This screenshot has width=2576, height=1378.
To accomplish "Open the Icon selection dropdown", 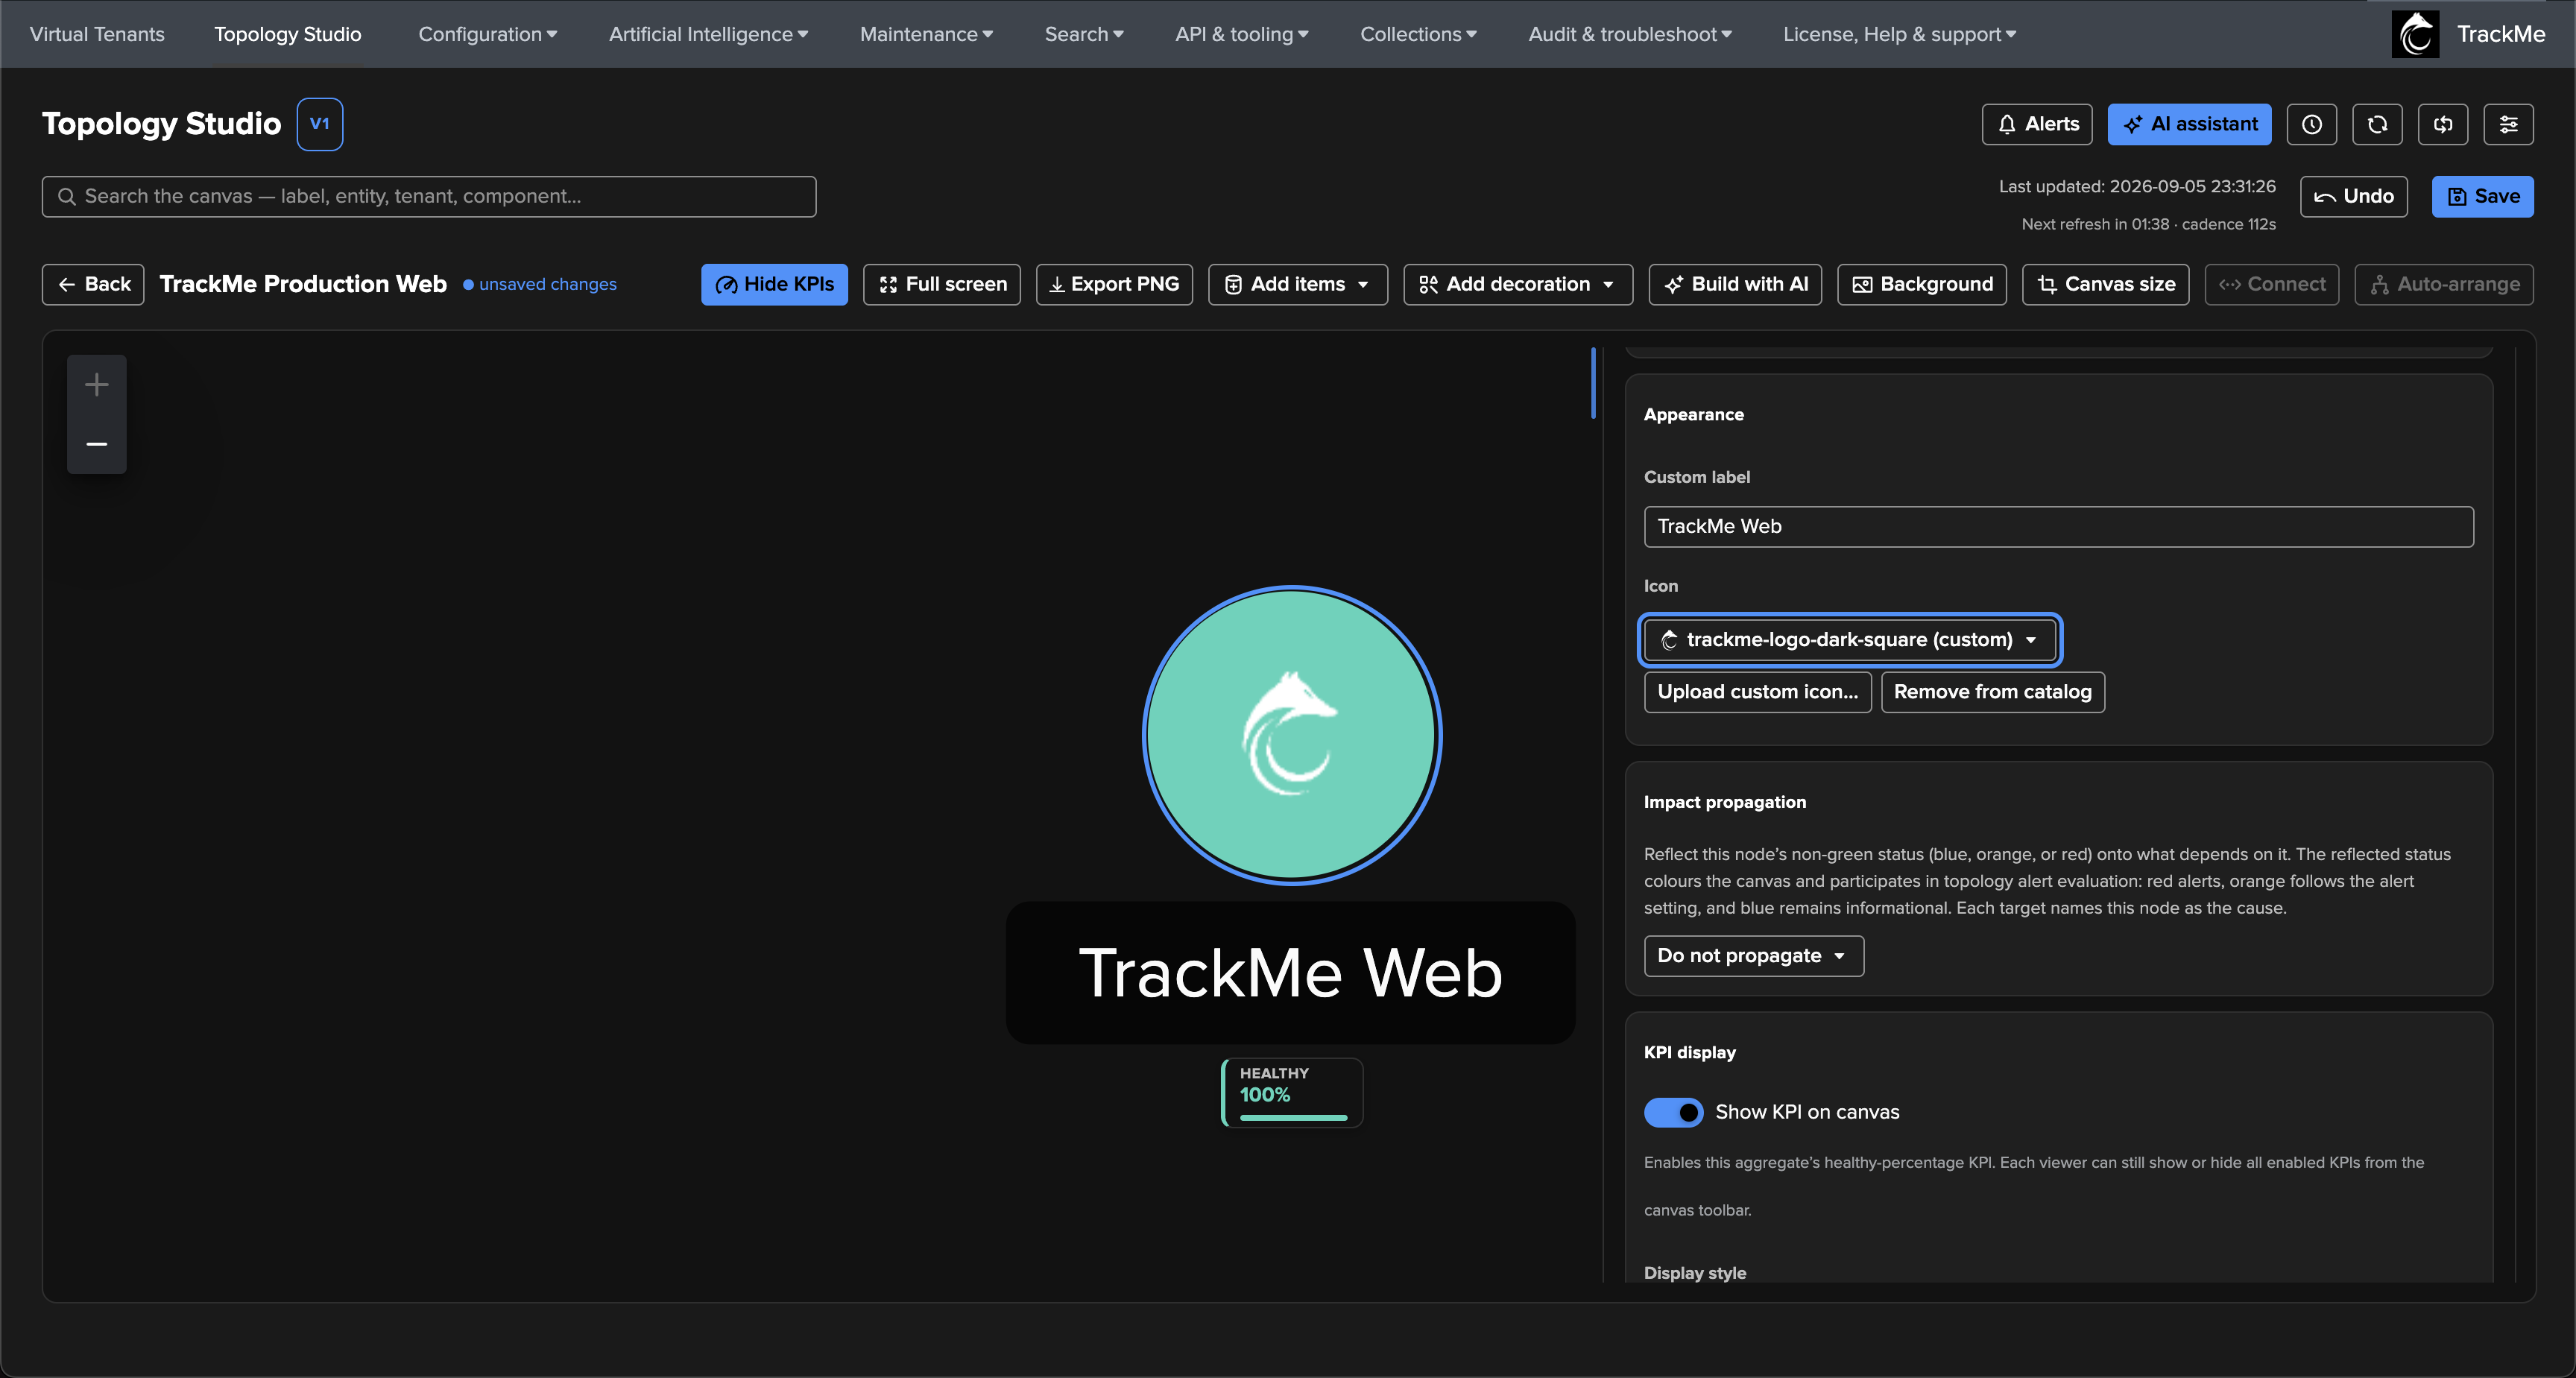I will (1850, 640).
